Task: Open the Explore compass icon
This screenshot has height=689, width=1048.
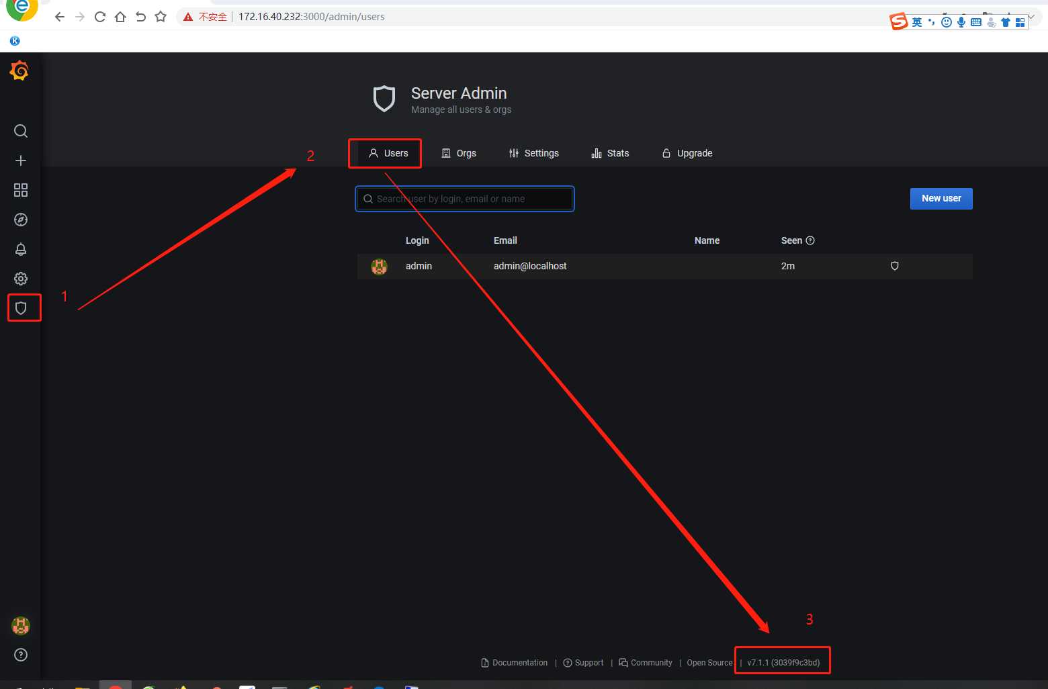Action: (21, 220)
